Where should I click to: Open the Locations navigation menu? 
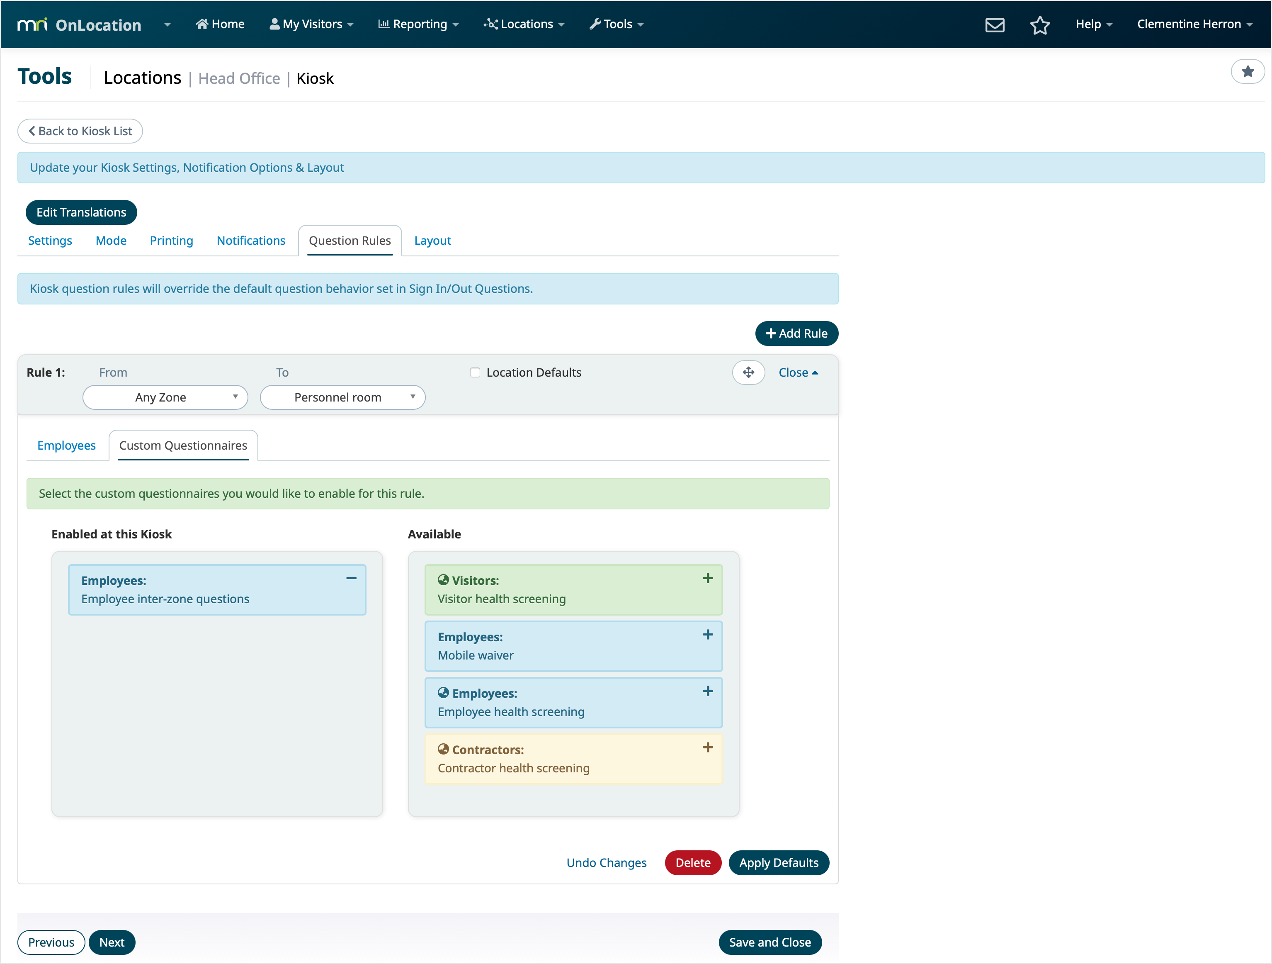pyautogui.click(x=524, y=24)
